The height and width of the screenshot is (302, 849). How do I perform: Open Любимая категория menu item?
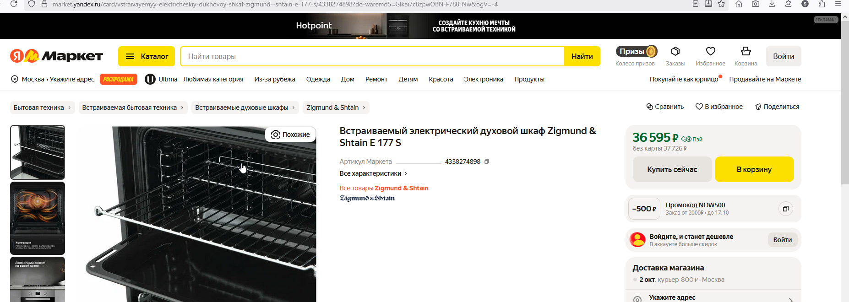(x=213, y=79)
